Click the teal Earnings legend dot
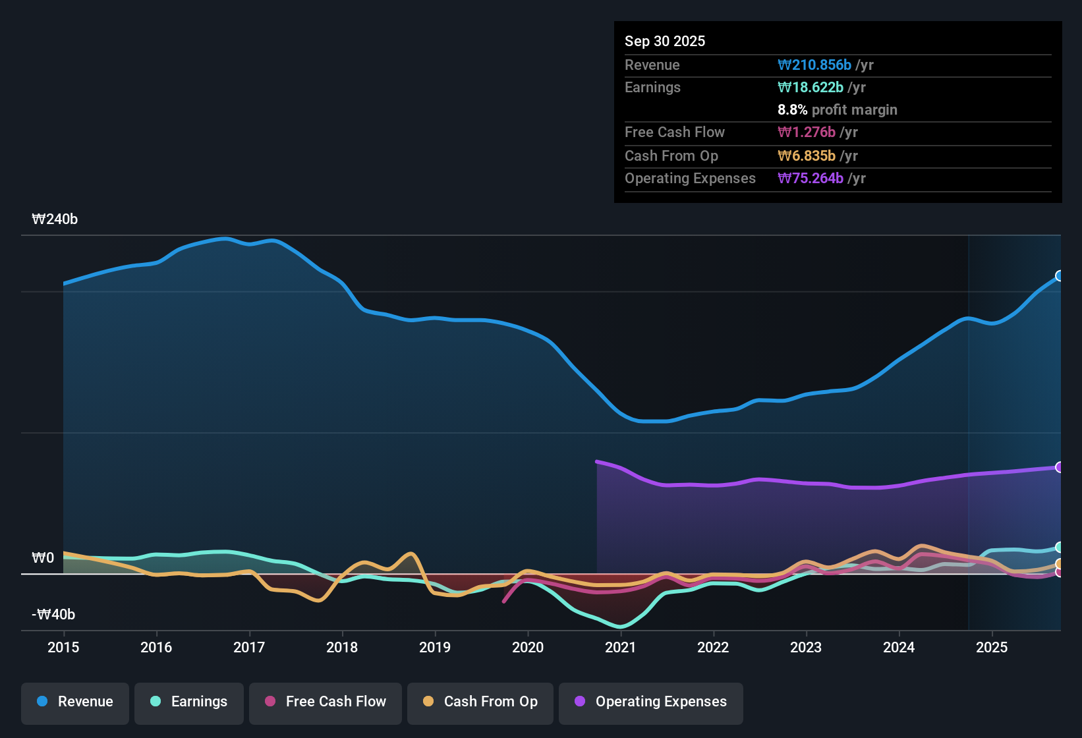The width and height of the screenshot is (1082, 738). (x=156, y=702)
